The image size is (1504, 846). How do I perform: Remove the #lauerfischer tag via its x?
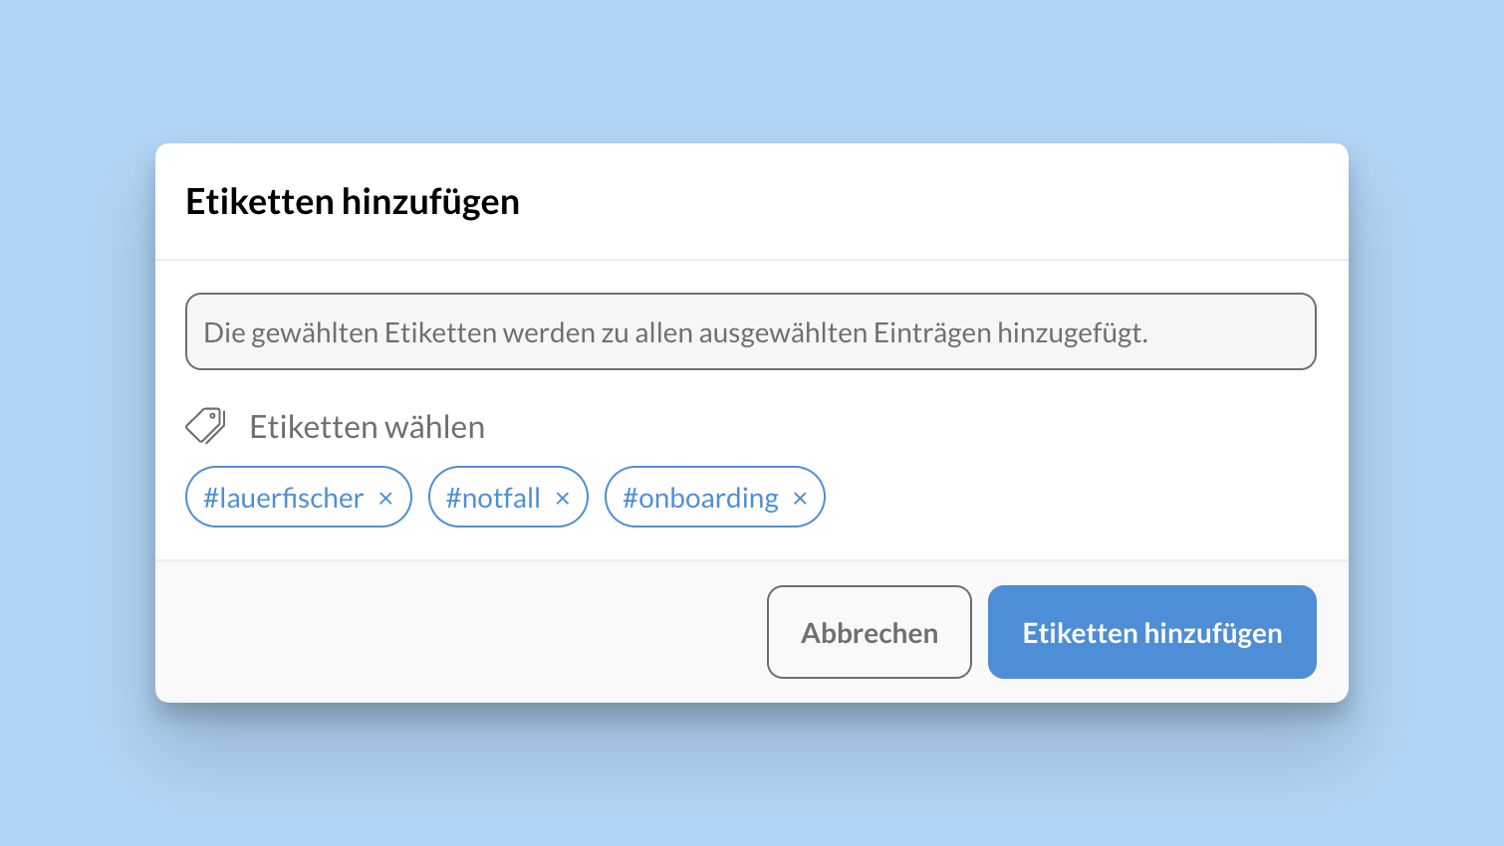tap(386, 499)
